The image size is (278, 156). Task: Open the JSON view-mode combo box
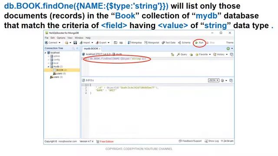[x=213, y=81]
